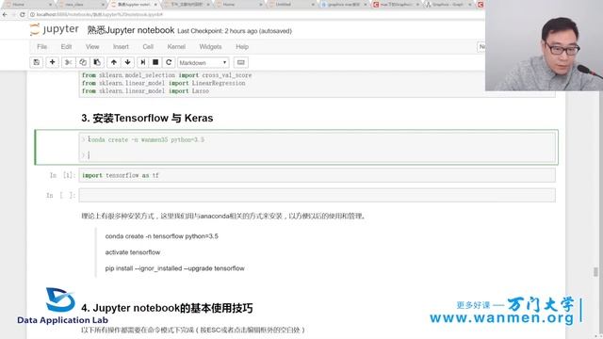Viewport: 603px width, 339px height.
Task: Insert a cell below with the plus icon
Action: pos(53,62)
